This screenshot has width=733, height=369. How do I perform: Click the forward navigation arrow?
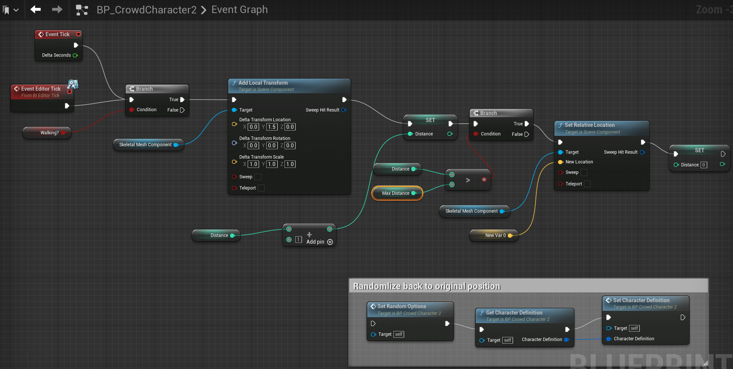[x=57, y=9]
